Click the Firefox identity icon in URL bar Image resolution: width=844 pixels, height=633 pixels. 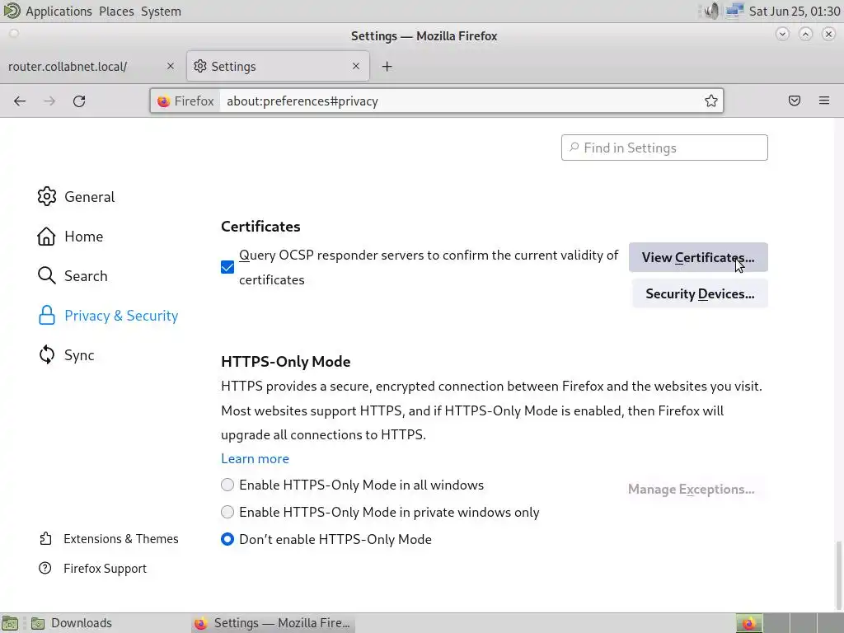point(164,101)
